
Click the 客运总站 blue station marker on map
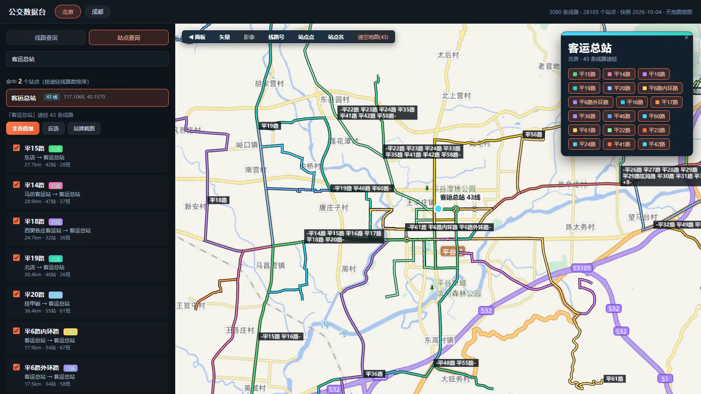[438, 209]
